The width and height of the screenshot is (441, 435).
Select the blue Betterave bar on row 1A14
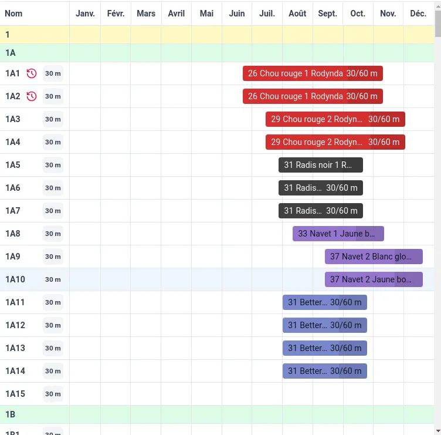[x=324, y=371]
